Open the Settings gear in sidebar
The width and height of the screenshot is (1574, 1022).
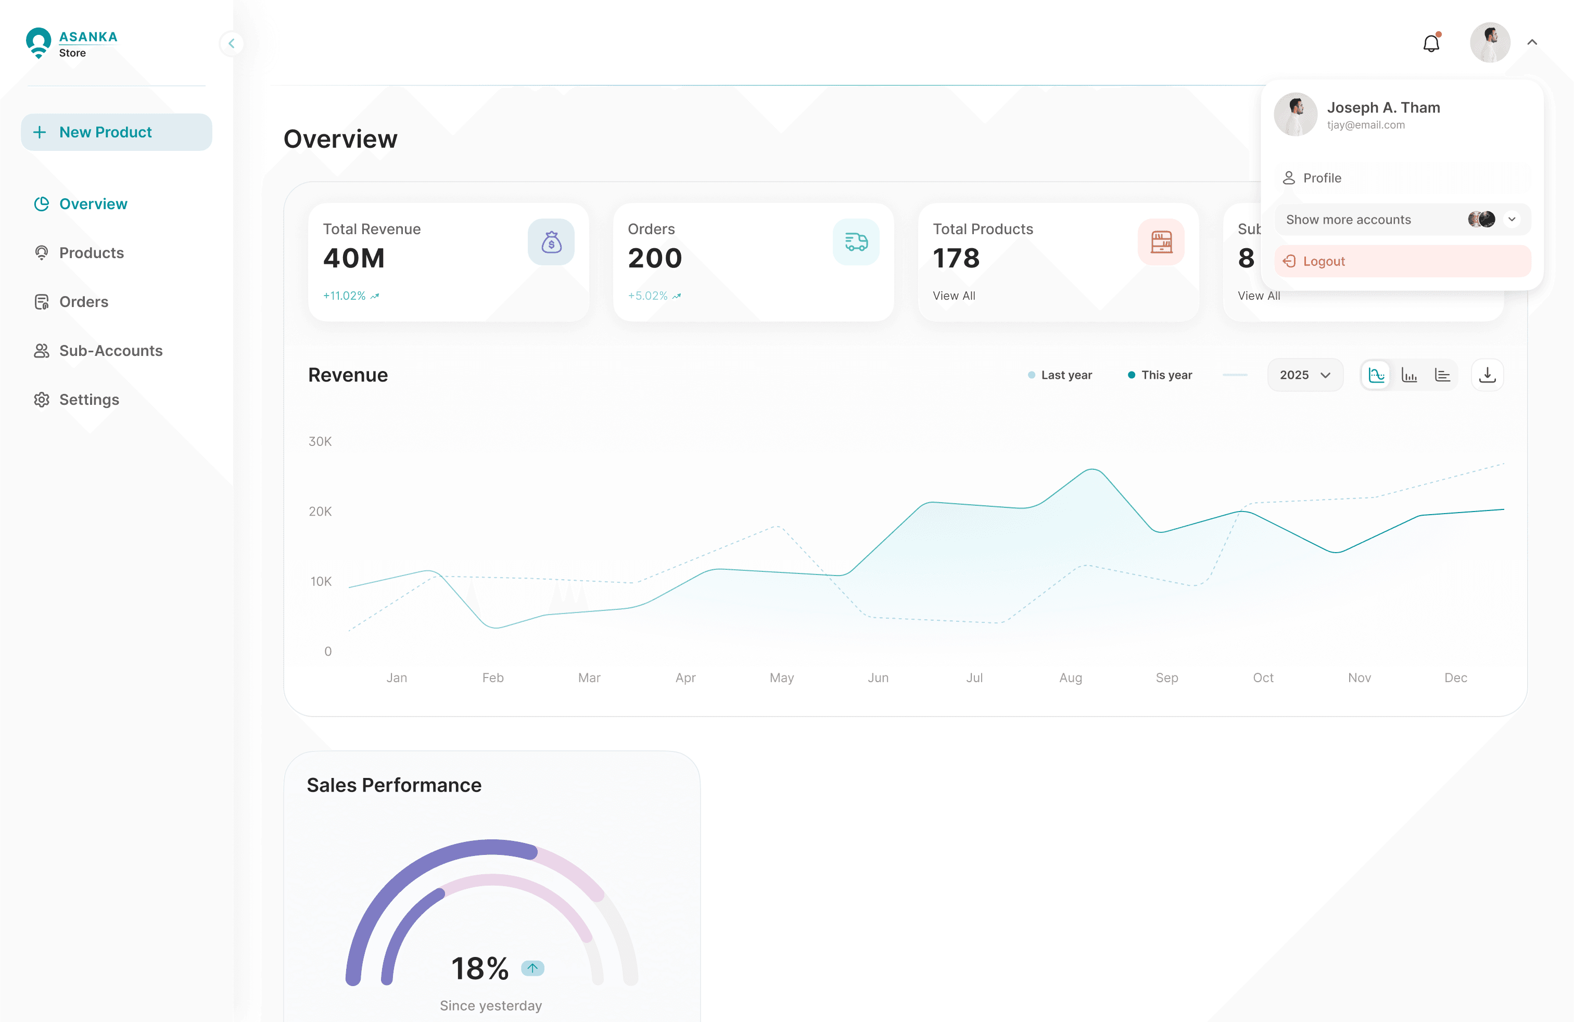(42, 399)
